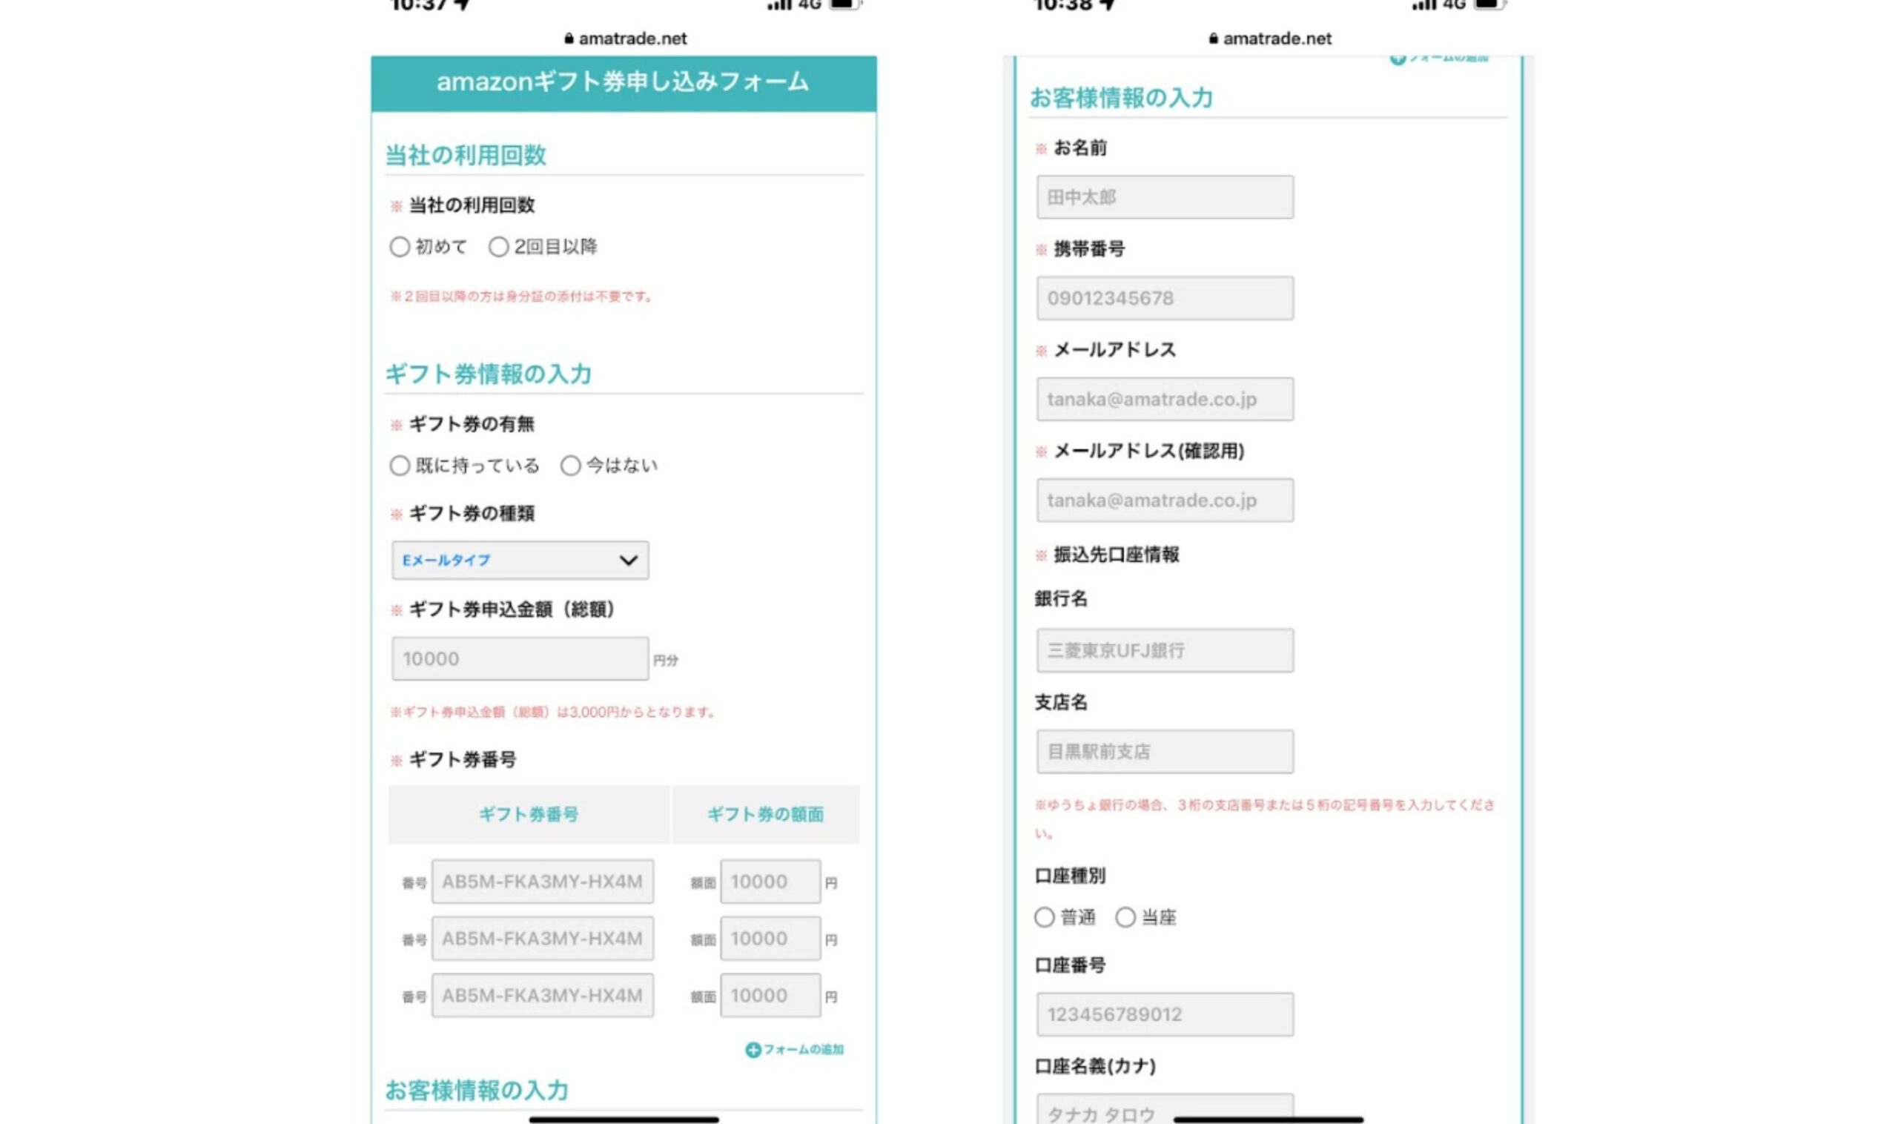The height and width of the screenshot is (1124, 1898).
Task: Choose 既に持っている for gift card availability
Action: point(400,466)
